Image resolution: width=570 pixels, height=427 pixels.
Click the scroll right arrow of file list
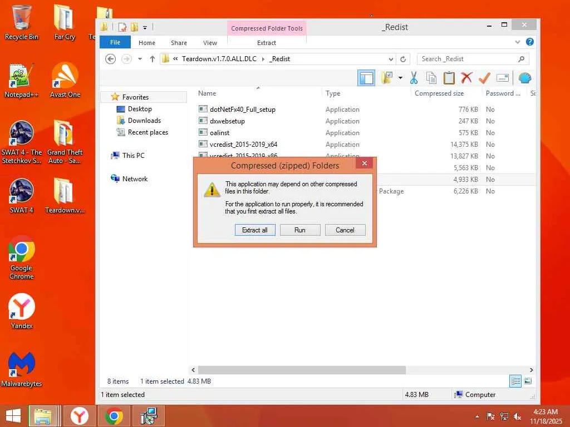click(531, 370)
